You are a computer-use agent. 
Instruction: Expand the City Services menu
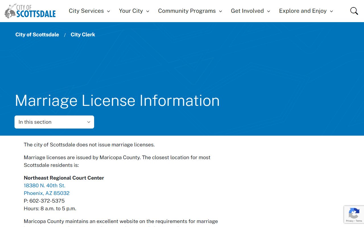(x=89, y=11)
